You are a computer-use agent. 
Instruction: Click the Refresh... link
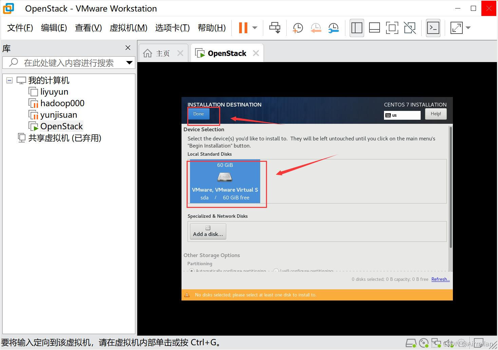pos(440,279)
